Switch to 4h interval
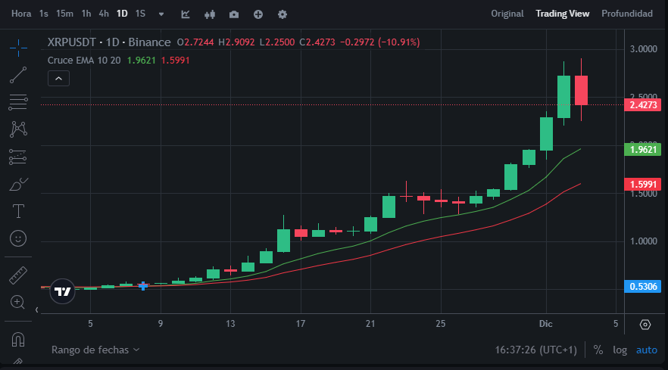This screenshot has height=370, width=668. 104,14
